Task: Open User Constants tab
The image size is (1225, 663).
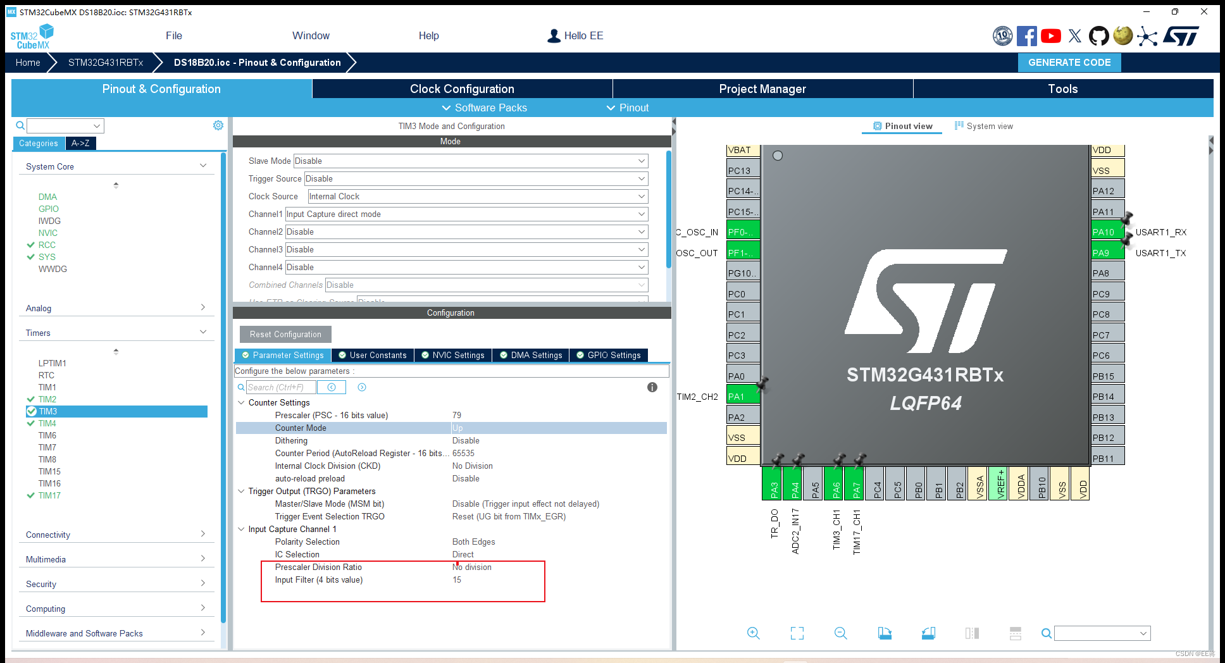Action: (x=373, y=356)
